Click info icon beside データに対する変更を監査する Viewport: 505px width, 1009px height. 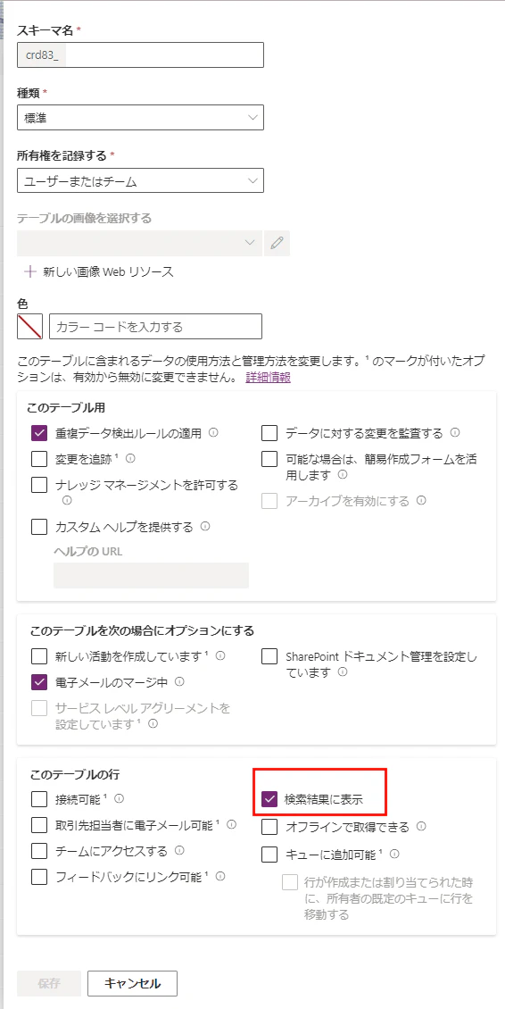click(455, 432)
